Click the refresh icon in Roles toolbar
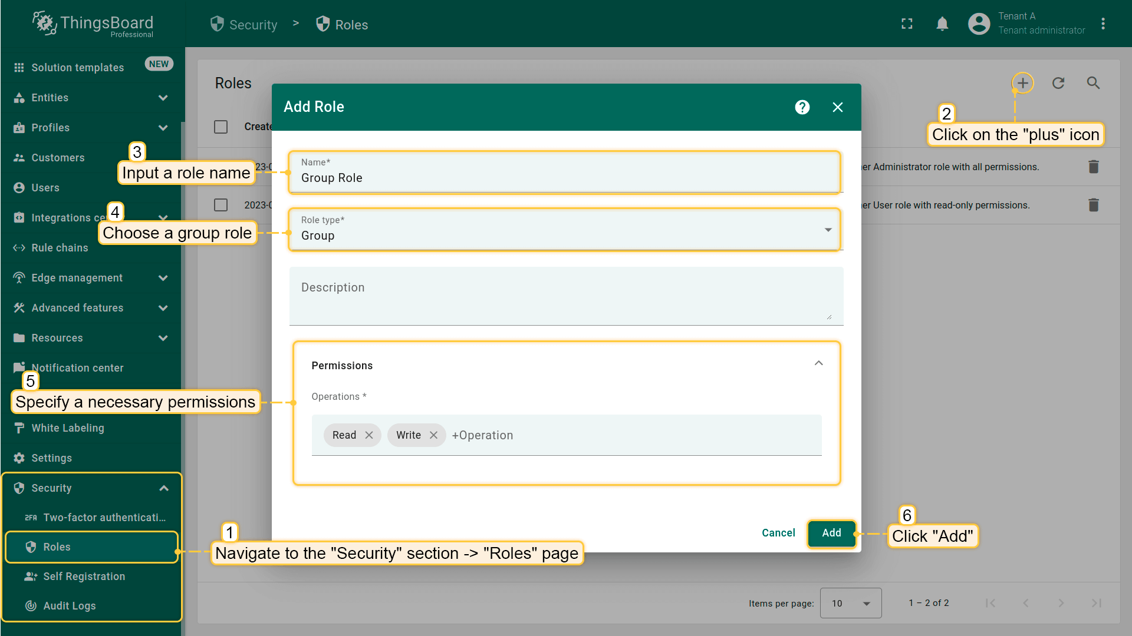1132x636 pixels. [1058, 83]
